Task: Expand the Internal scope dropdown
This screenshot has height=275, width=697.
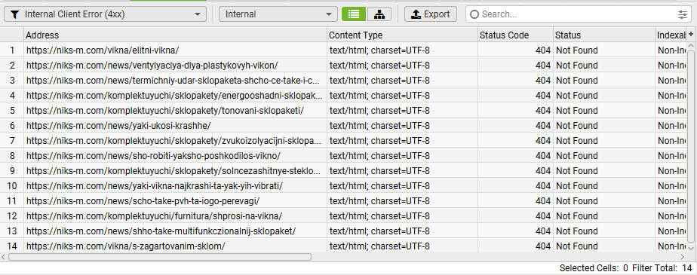Action: coord(278,14)
